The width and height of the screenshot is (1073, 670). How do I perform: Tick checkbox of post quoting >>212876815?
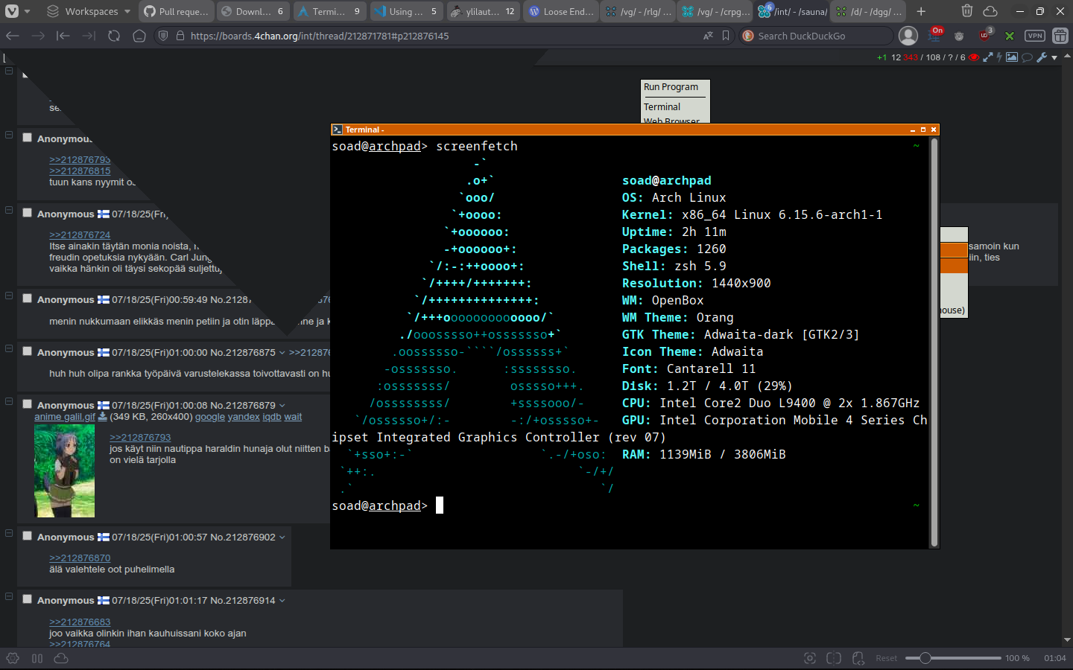click(x=27, y=138)
